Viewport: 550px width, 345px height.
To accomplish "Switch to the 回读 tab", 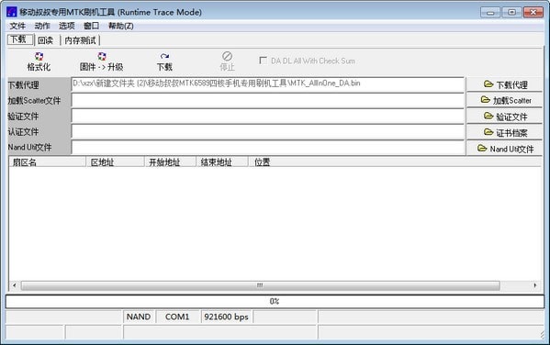I will (x=46, y=40).
